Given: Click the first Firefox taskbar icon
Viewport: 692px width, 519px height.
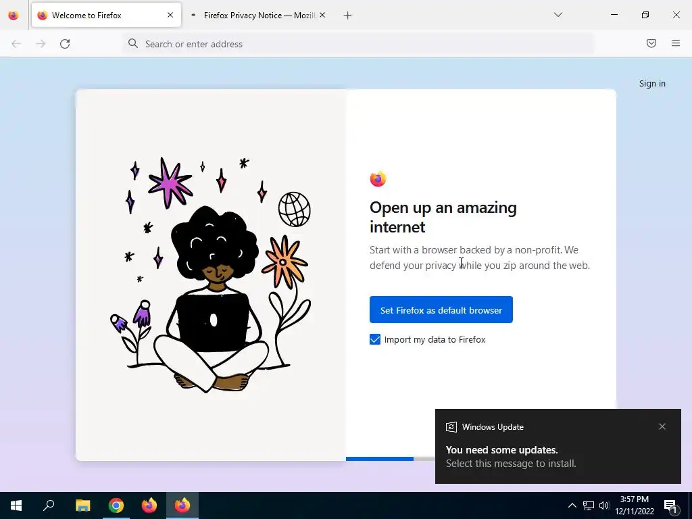Looking at the screenshot, I should tap(149, 505).
